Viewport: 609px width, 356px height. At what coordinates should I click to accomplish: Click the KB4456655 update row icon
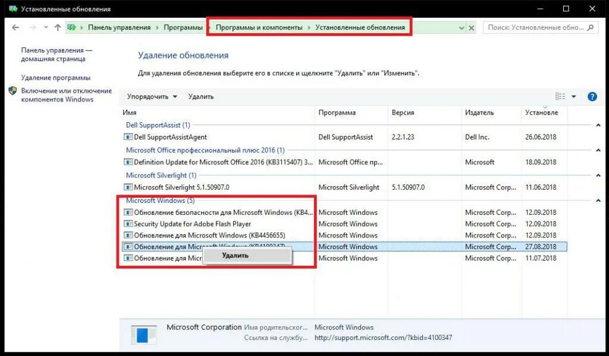point(128,236)
